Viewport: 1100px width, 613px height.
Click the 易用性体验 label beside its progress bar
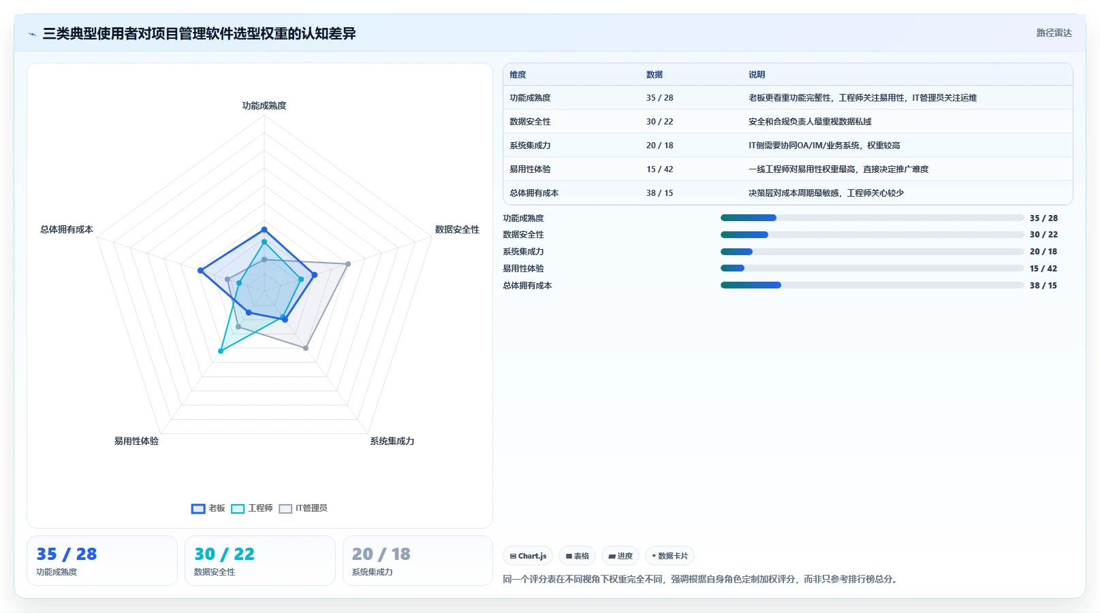pyautogui.click(x=523, y=269)
